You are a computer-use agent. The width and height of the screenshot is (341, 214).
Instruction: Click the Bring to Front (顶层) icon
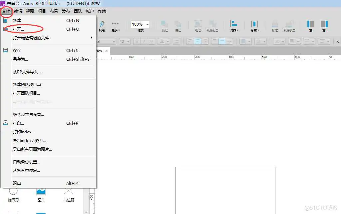165,25
